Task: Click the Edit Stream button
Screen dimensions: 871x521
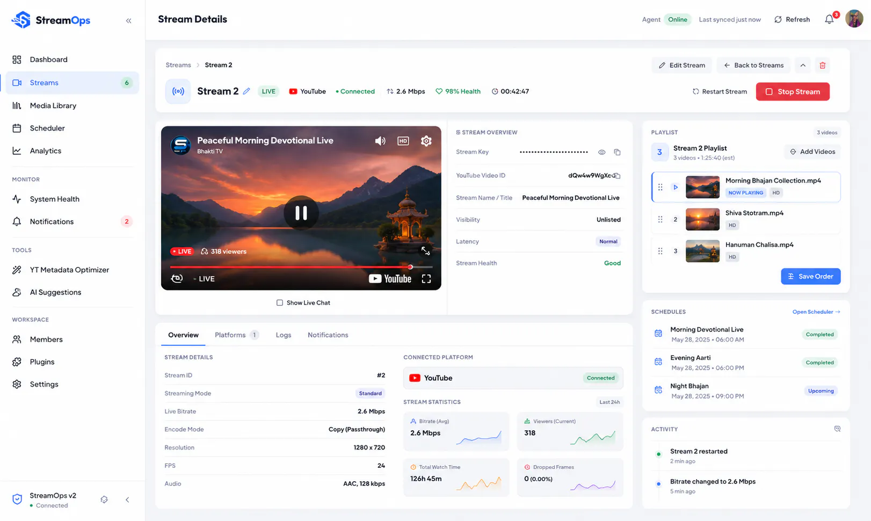Action: pos(682,66)
